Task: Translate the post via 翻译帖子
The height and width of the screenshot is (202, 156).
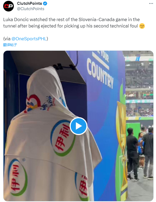Action: point(10,45)
